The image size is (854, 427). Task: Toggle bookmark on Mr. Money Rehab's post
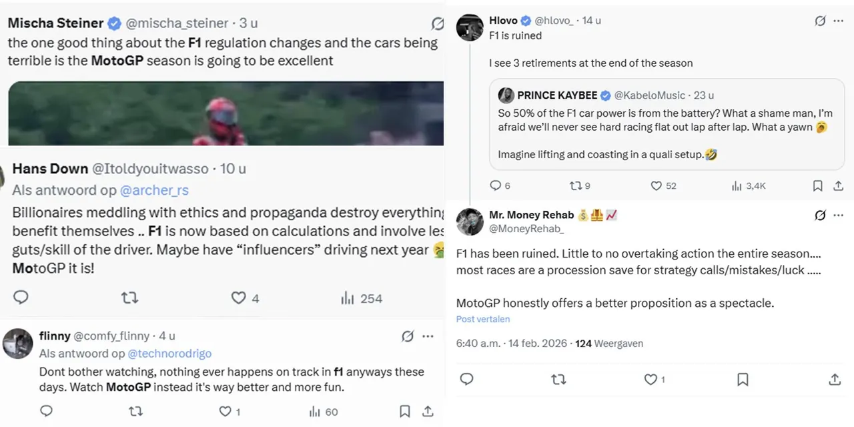tap(743, 379)
